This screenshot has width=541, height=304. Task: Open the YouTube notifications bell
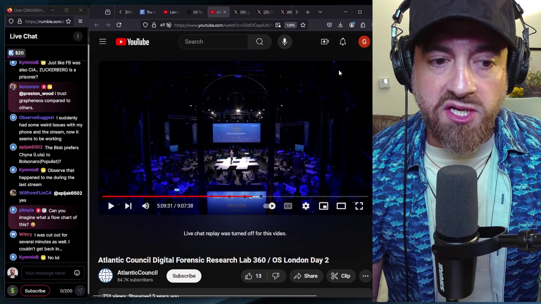click(x=343, y=42)
